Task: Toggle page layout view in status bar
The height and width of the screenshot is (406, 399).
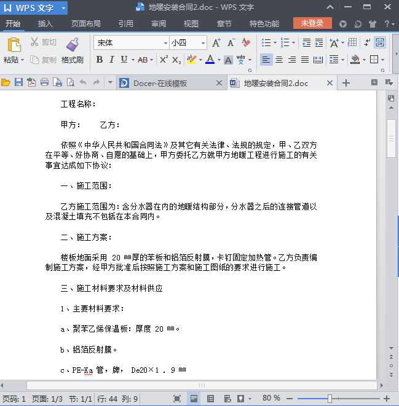Action: [x=194, y=399]
